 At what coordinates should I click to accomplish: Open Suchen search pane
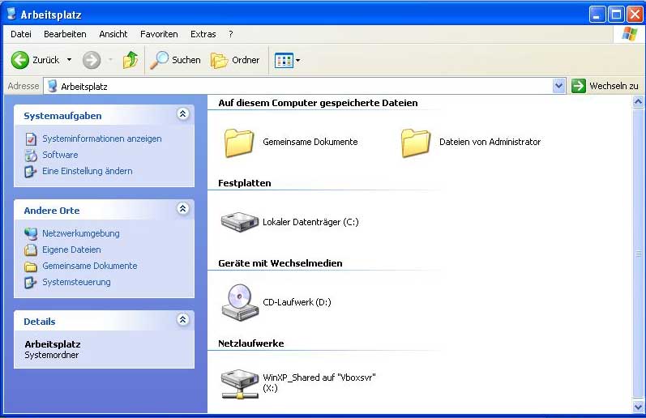(175, 60)
